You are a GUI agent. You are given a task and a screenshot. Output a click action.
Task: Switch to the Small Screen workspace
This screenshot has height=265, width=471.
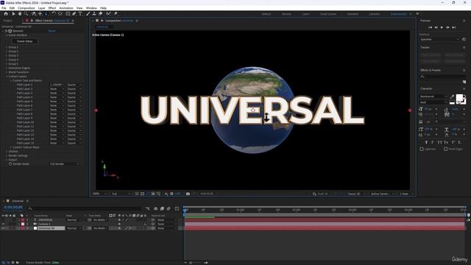coord(328,14)
